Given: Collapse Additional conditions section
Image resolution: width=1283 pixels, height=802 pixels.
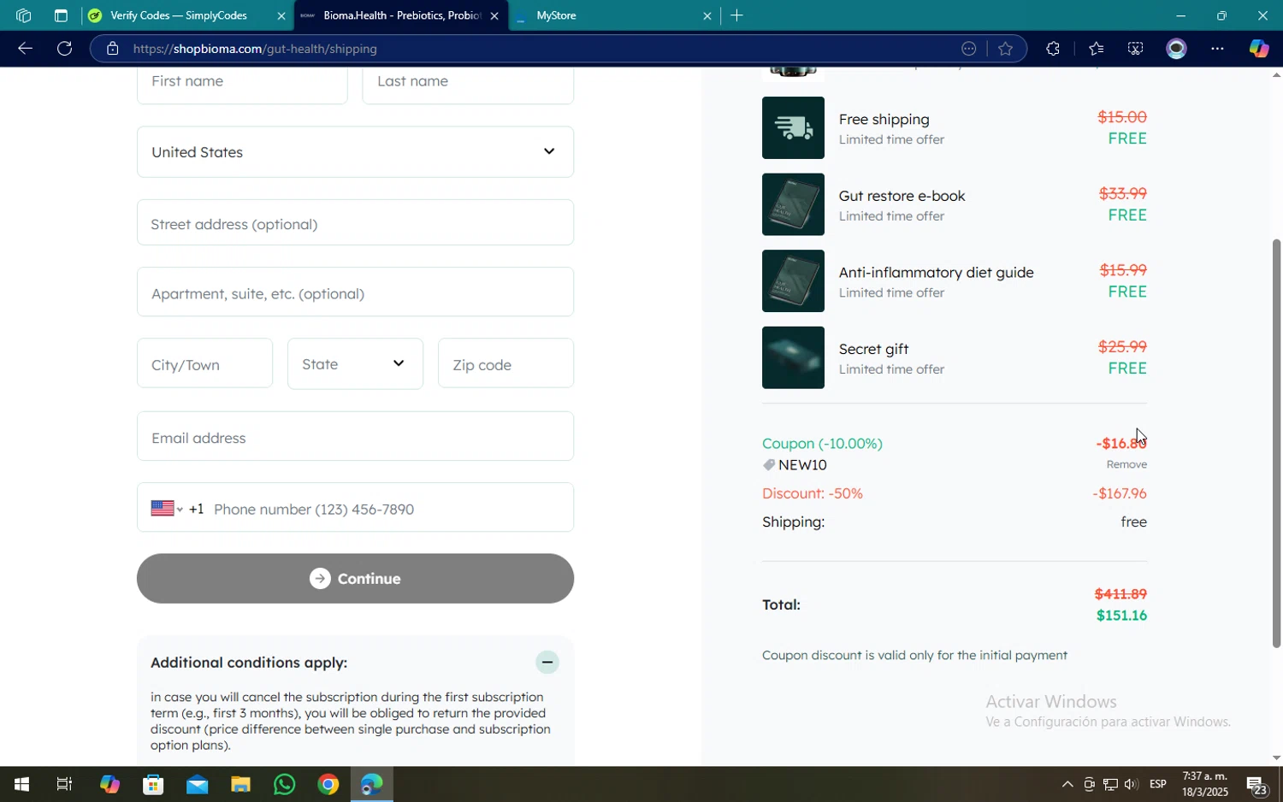Looking at the screenshot, I should coord(547,663).
